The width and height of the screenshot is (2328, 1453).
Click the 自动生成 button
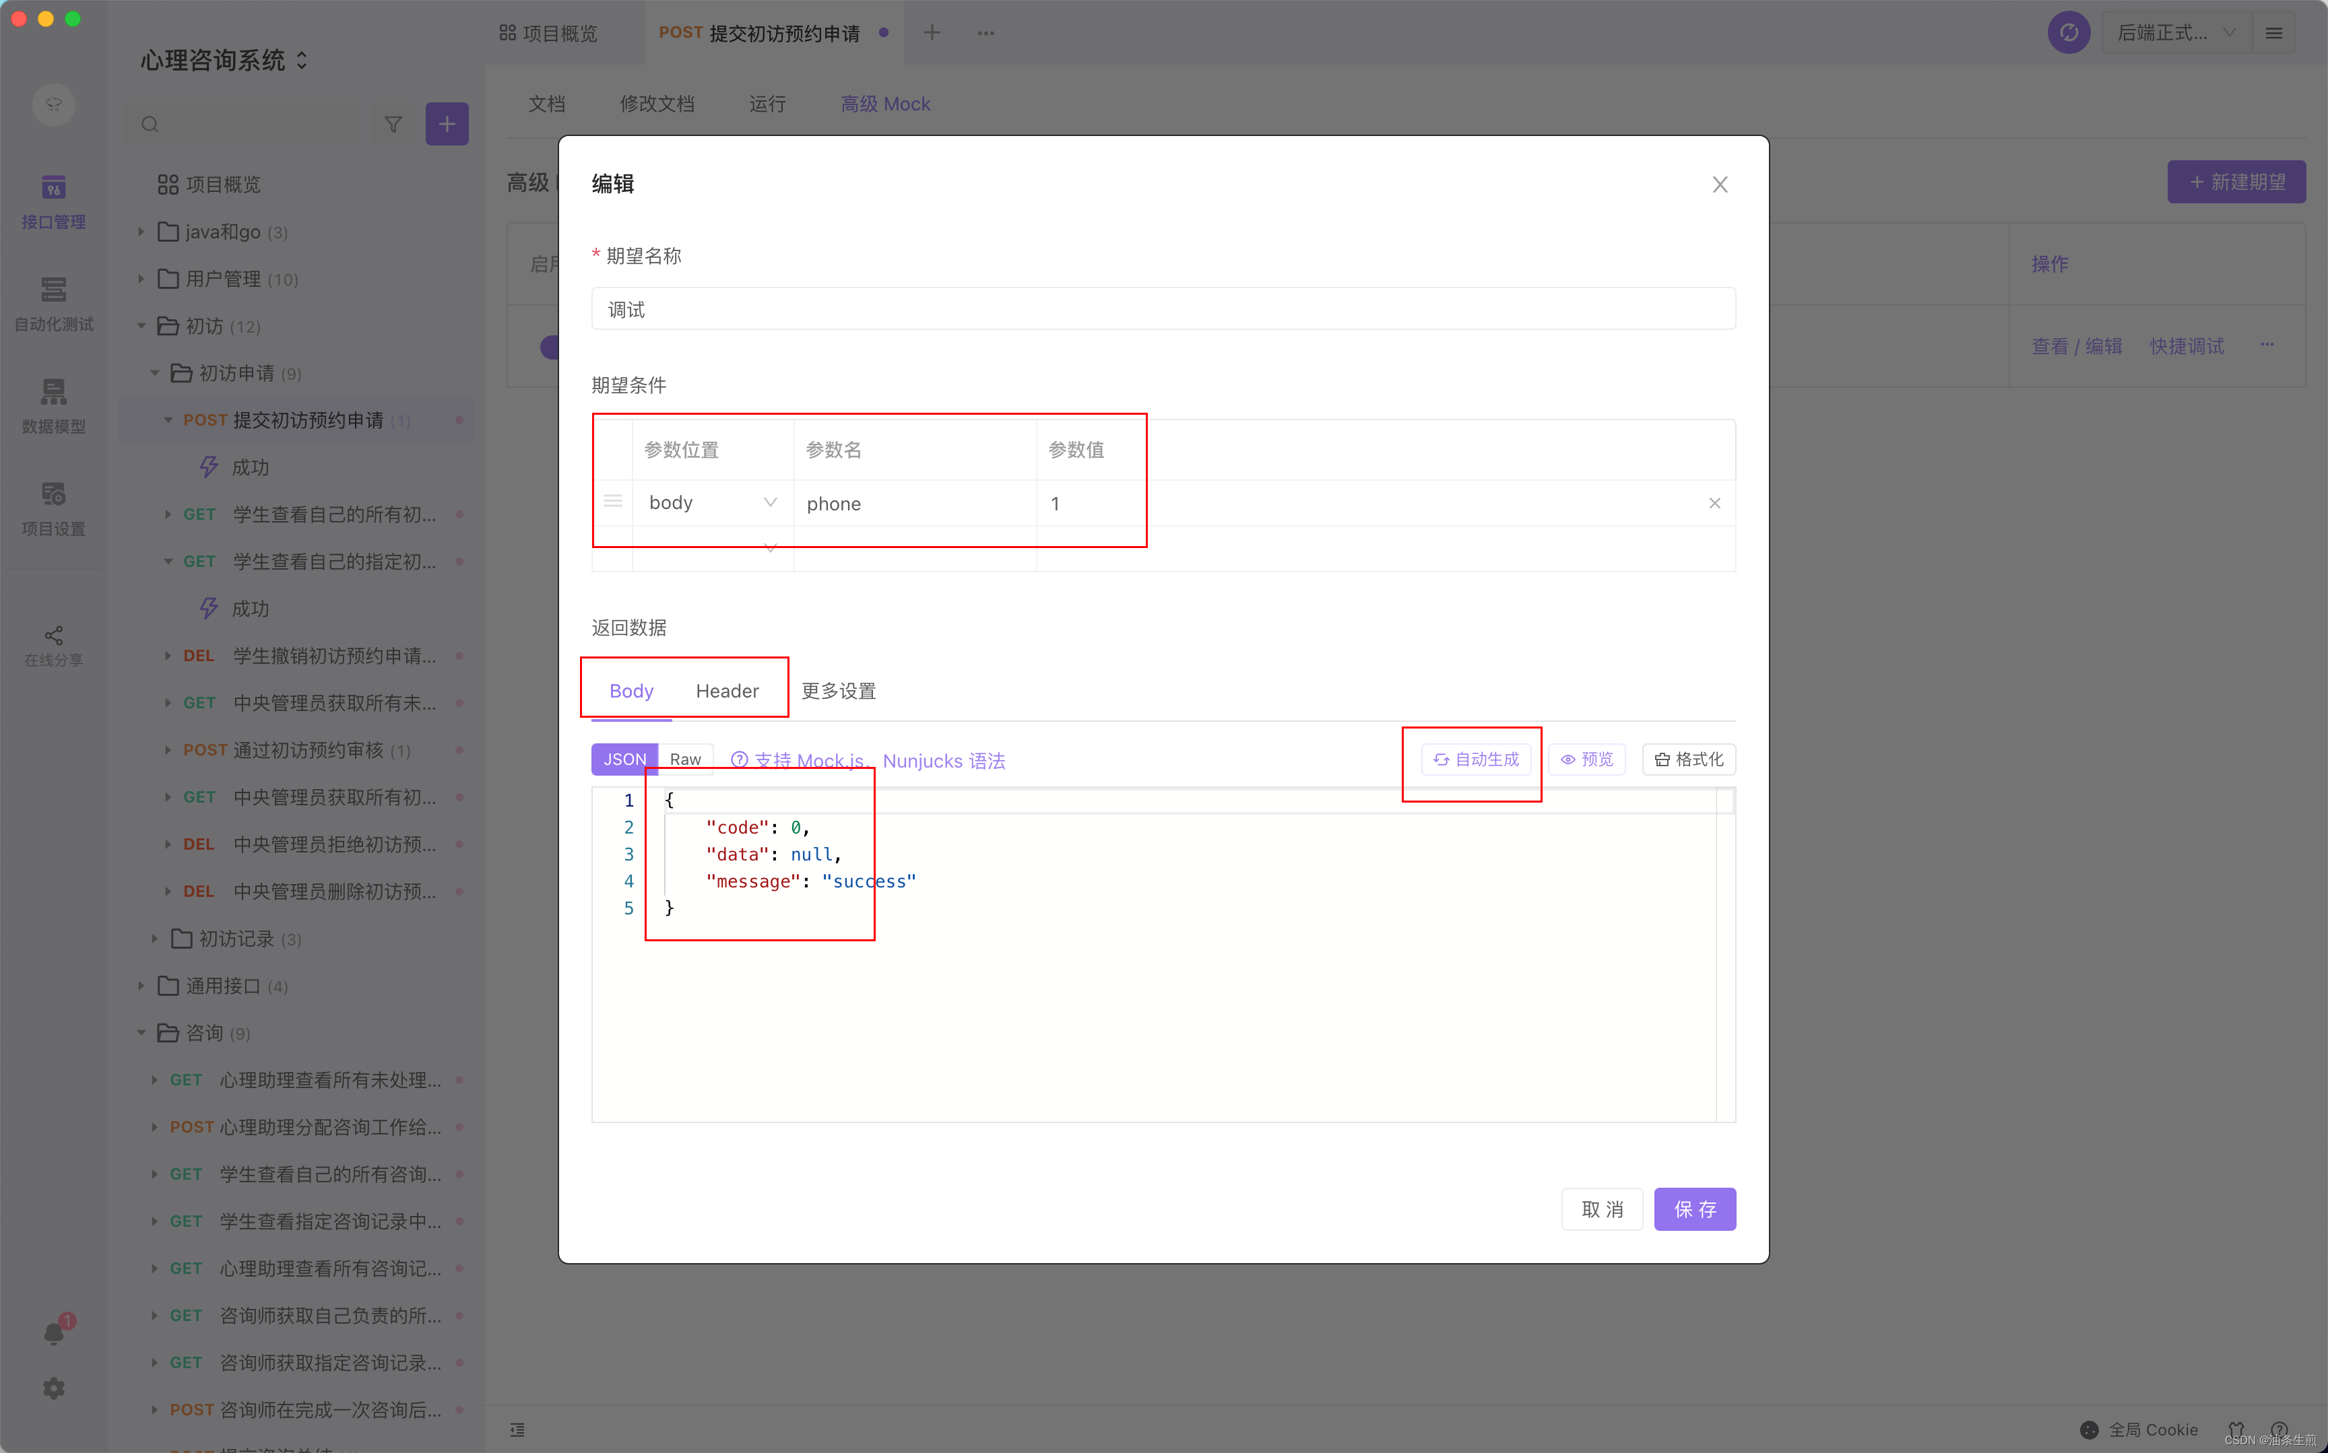coord(1475,759)
